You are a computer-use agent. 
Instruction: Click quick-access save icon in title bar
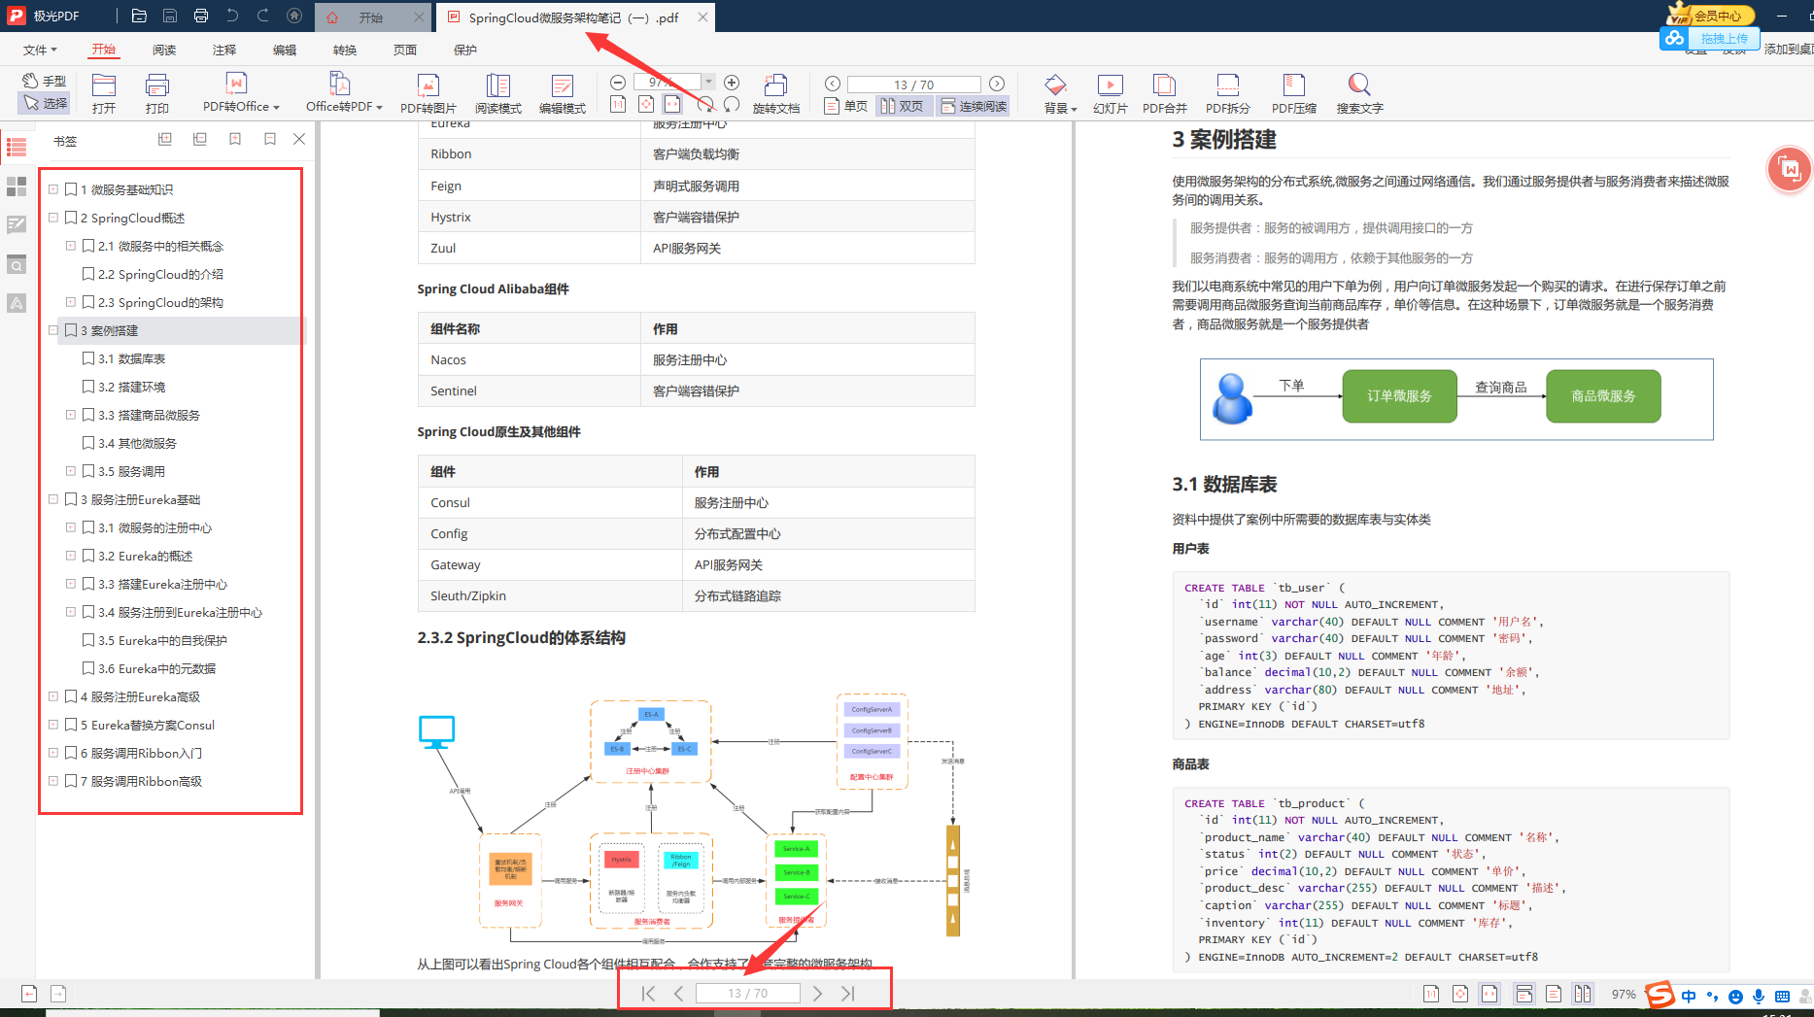pyautogui.click(x=170, y=16)
